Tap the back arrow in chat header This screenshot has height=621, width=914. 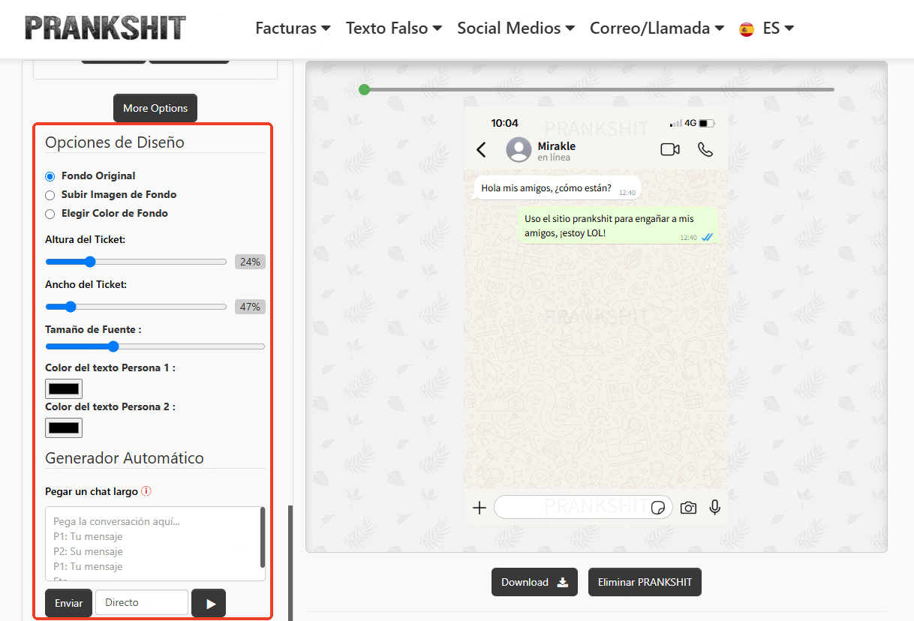[x=482, y=150]
